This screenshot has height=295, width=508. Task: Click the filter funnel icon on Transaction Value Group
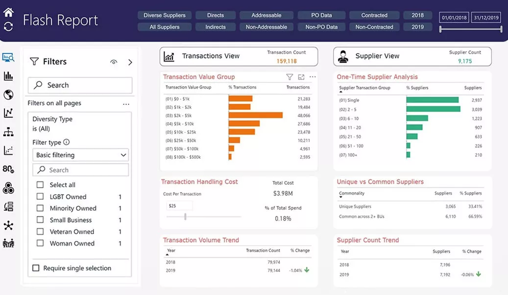(290, 77)
